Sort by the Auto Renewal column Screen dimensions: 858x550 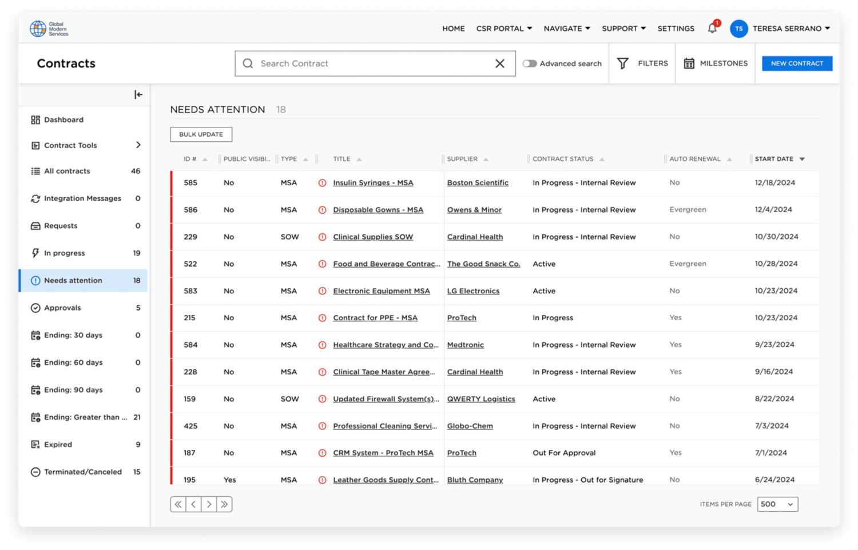(701, 159)
